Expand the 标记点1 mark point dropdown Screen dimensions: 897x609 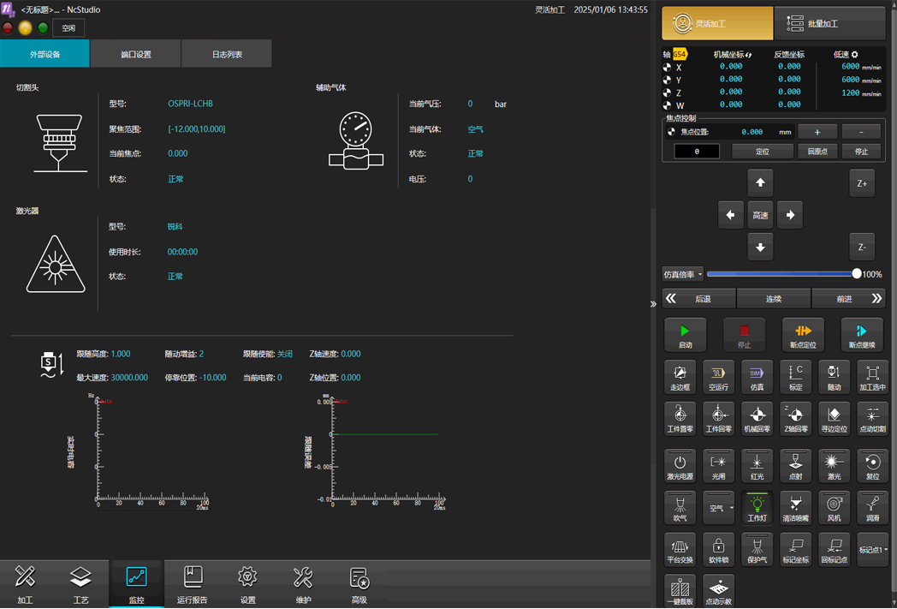coord(872,549)
